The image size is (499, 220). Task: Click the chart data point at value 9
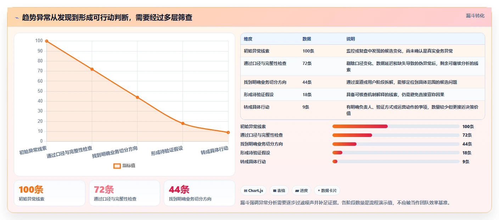click(x=228, y=132)
